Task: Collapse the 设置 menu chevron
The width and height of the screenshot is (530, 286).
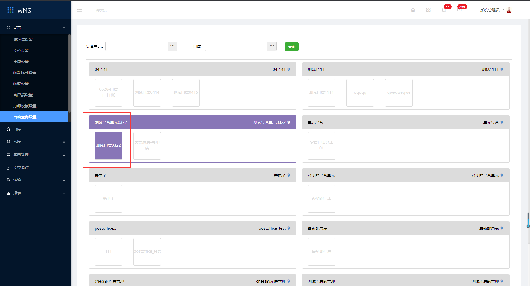Action: tap(64, 28)
